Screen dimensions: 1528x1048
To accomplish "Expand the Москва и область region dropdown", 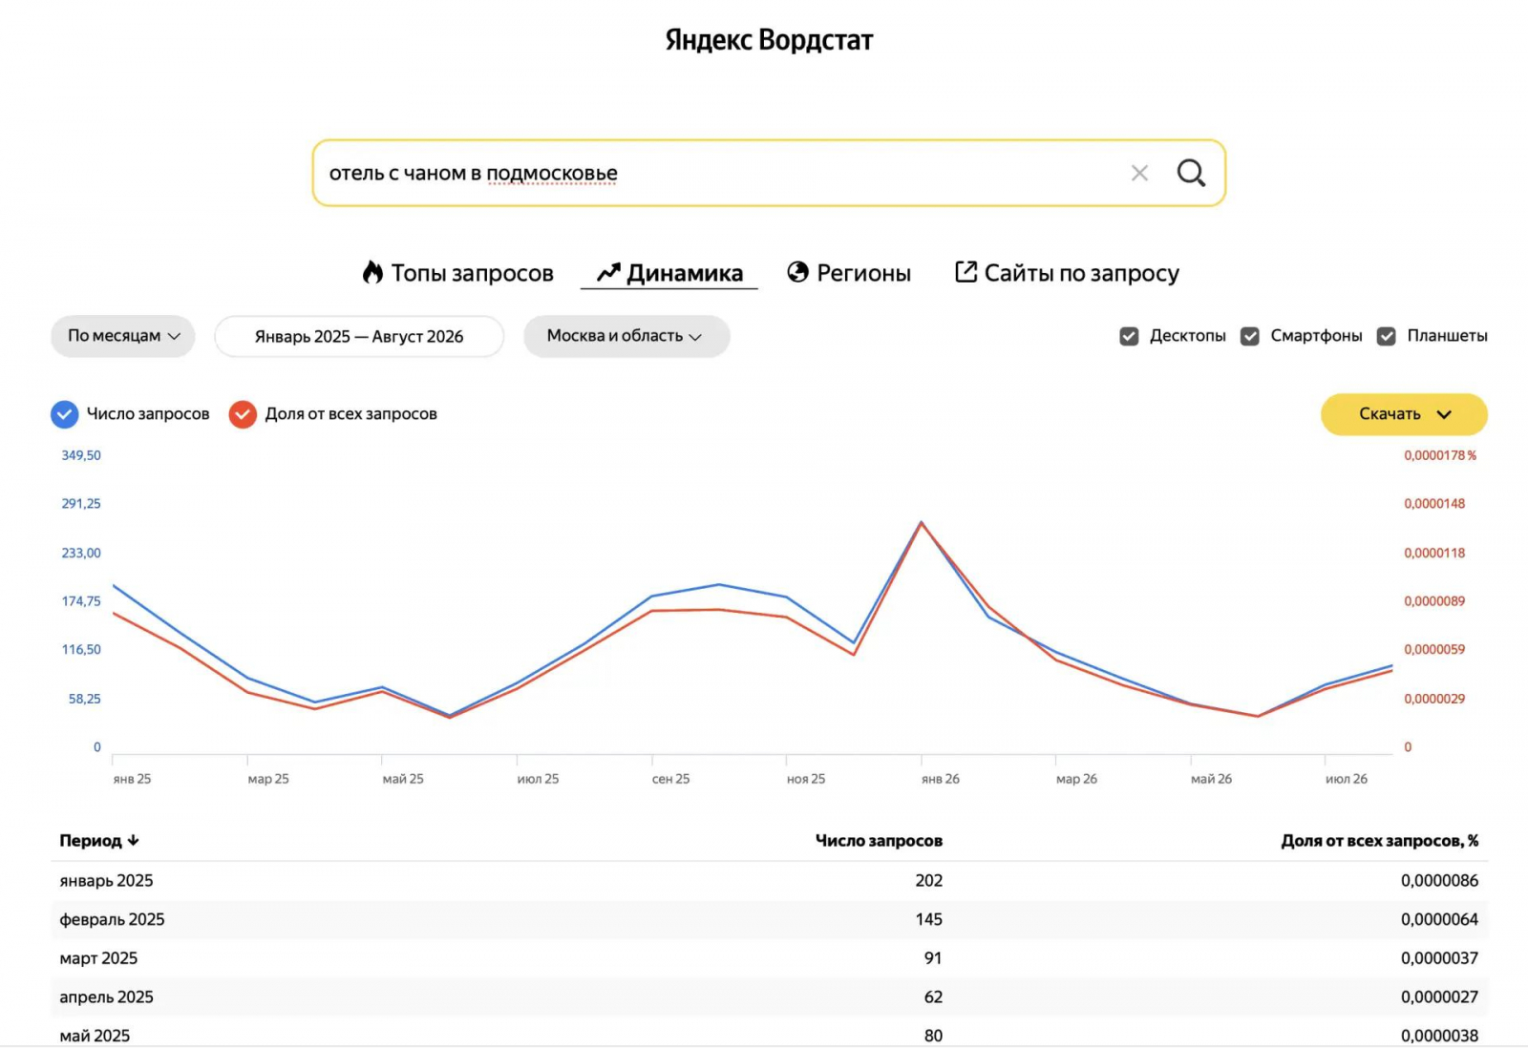I will point(626,336).
